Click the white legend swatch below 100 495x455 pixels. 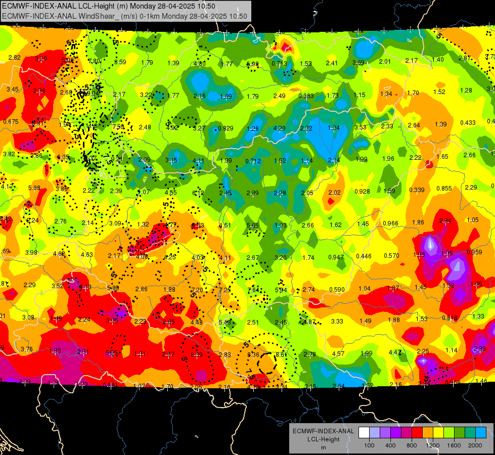point(364,433)
